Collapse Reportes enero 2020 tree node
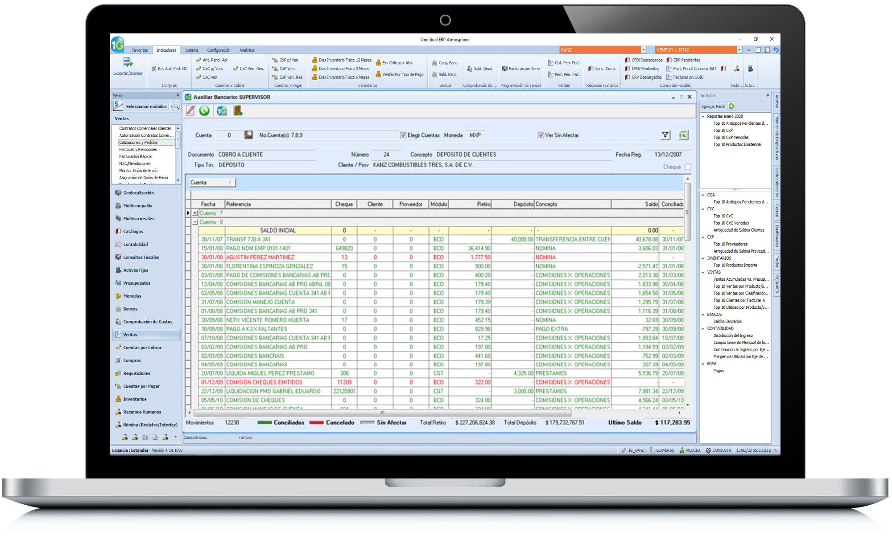 click(703, 117)
